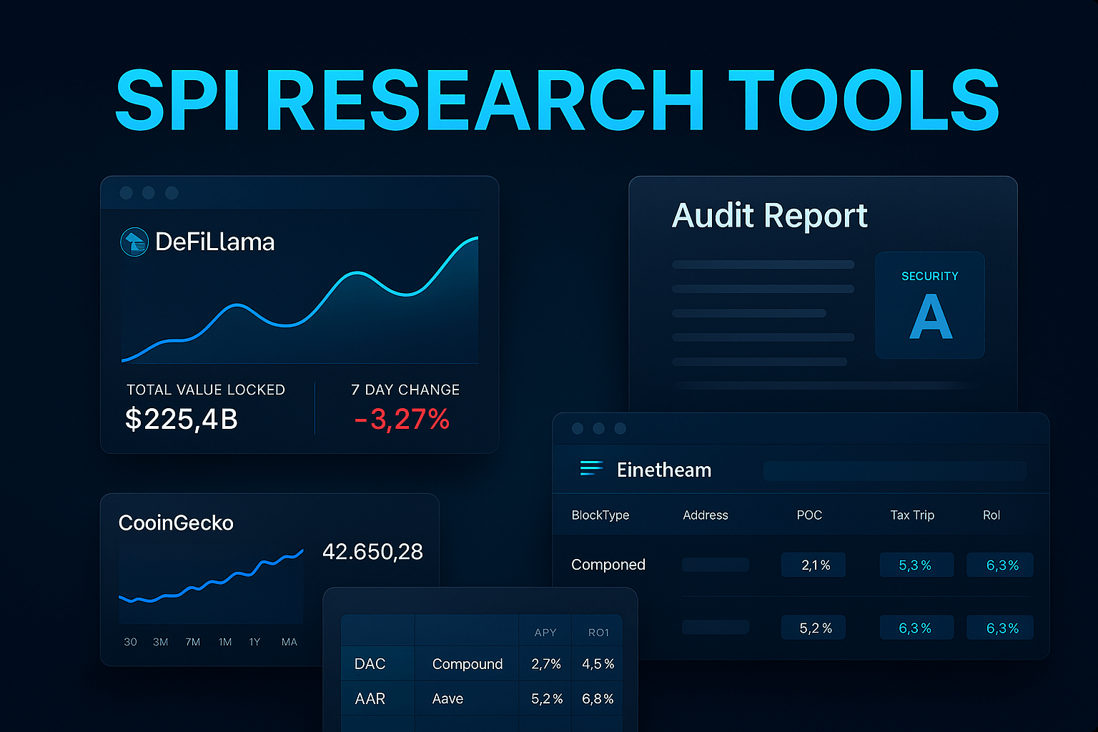This screenshot has height=732, width=1098.
Task: Click the rightmost traffic-light dot on Einetheam window
Action: 620,428
